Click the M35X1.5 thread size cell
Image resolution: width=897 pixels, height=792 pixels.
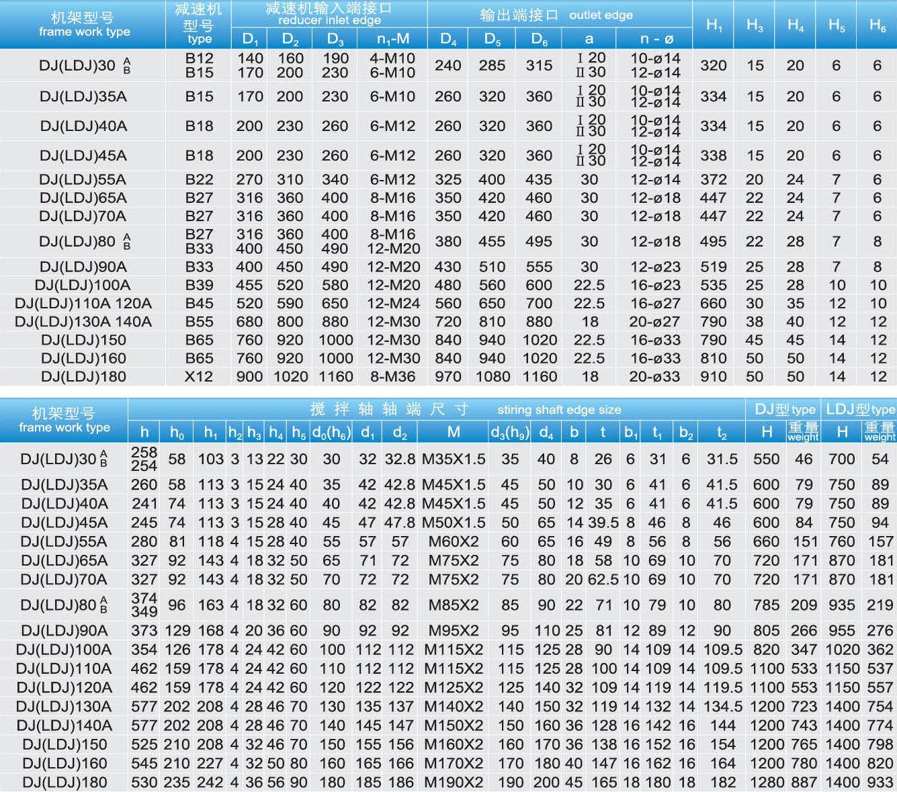[454, 459]
